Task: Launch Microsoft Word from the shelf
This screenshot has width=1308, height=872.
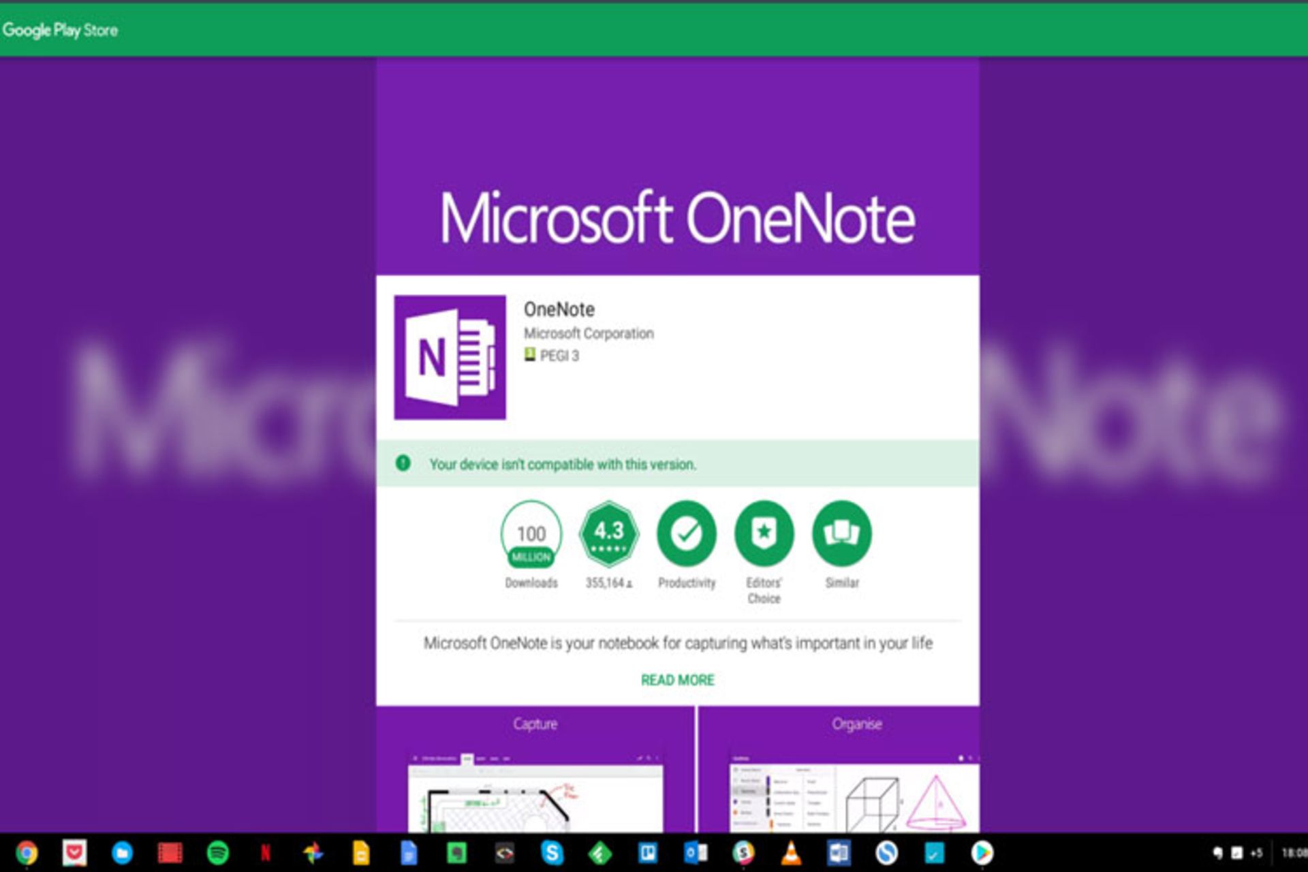Action: (x=839, y=853)
